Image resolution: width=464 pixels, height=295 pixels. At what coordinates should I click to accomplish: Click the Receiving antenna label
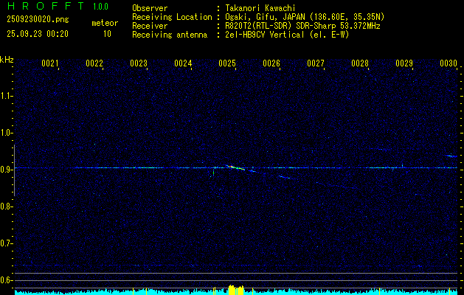pos(170,35)
